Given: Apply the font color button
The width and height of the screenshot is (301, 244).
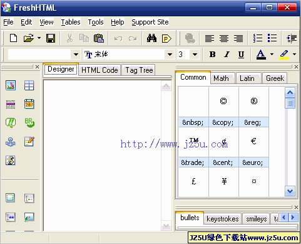Looking at the screenshot, I should (261, 55).
